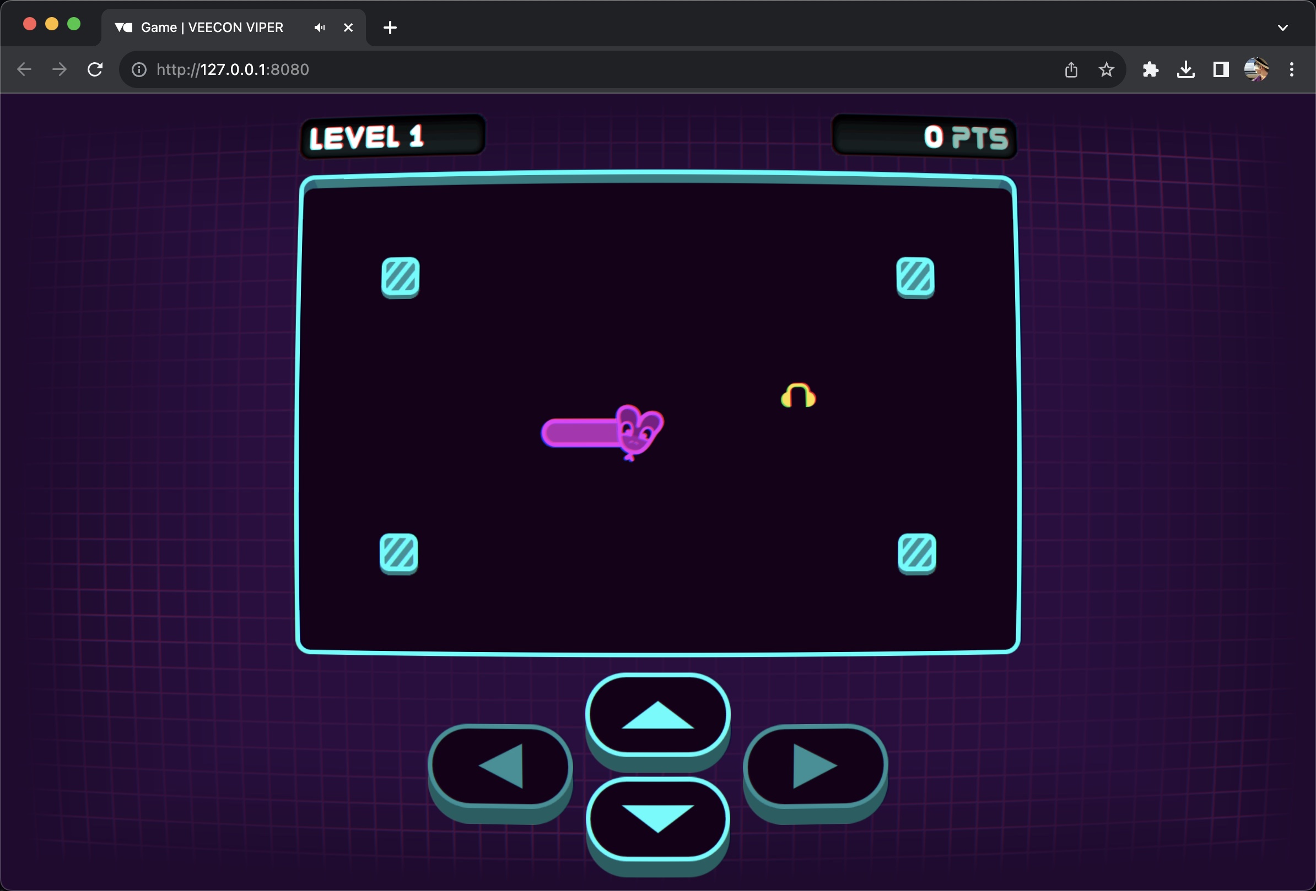The image size is (1316, 891).
Task: Reload the page
Action: (95, 69)
